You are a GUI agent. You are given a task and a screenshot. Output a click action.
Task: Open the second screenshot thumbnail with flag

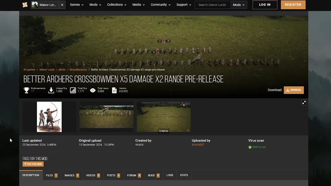point(107,117)
